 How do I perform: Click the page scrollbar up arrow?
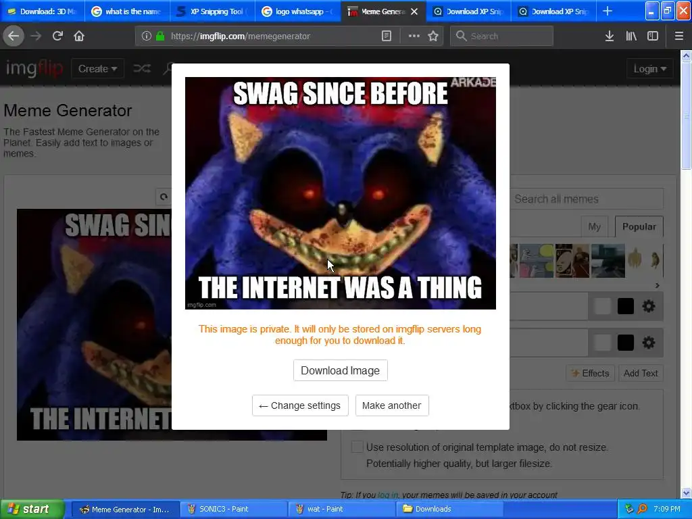pos(686,55)
